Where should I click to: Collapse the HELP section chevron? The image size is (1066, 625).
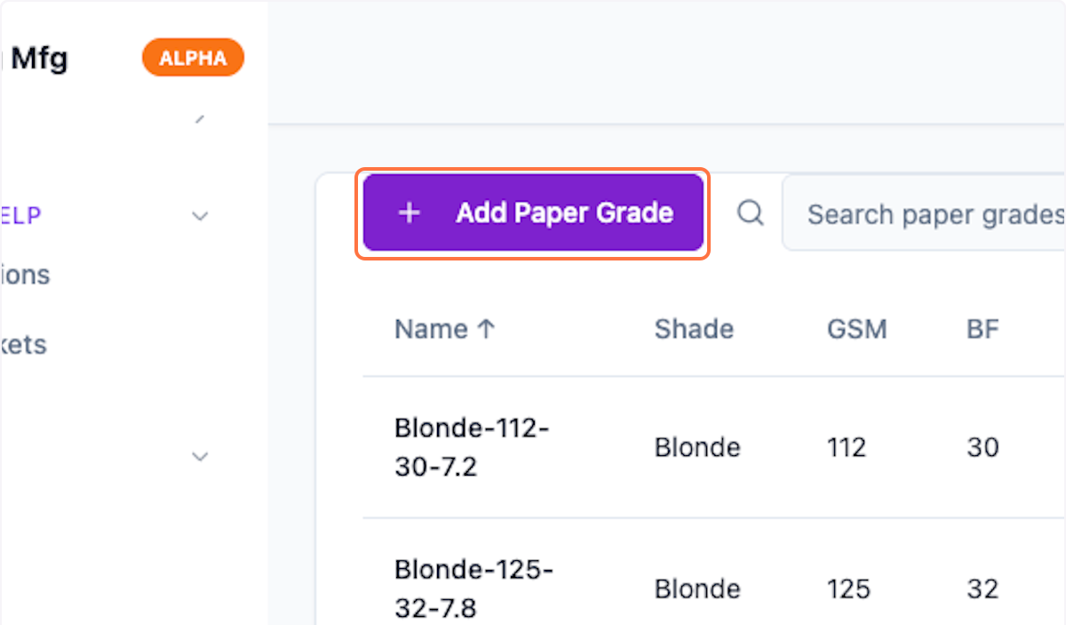[x=201, y=215]
